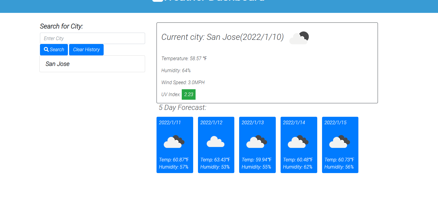
Task: Select the cloud icon on the 2022/1/13 forecast card
Action: coord(257,141)
